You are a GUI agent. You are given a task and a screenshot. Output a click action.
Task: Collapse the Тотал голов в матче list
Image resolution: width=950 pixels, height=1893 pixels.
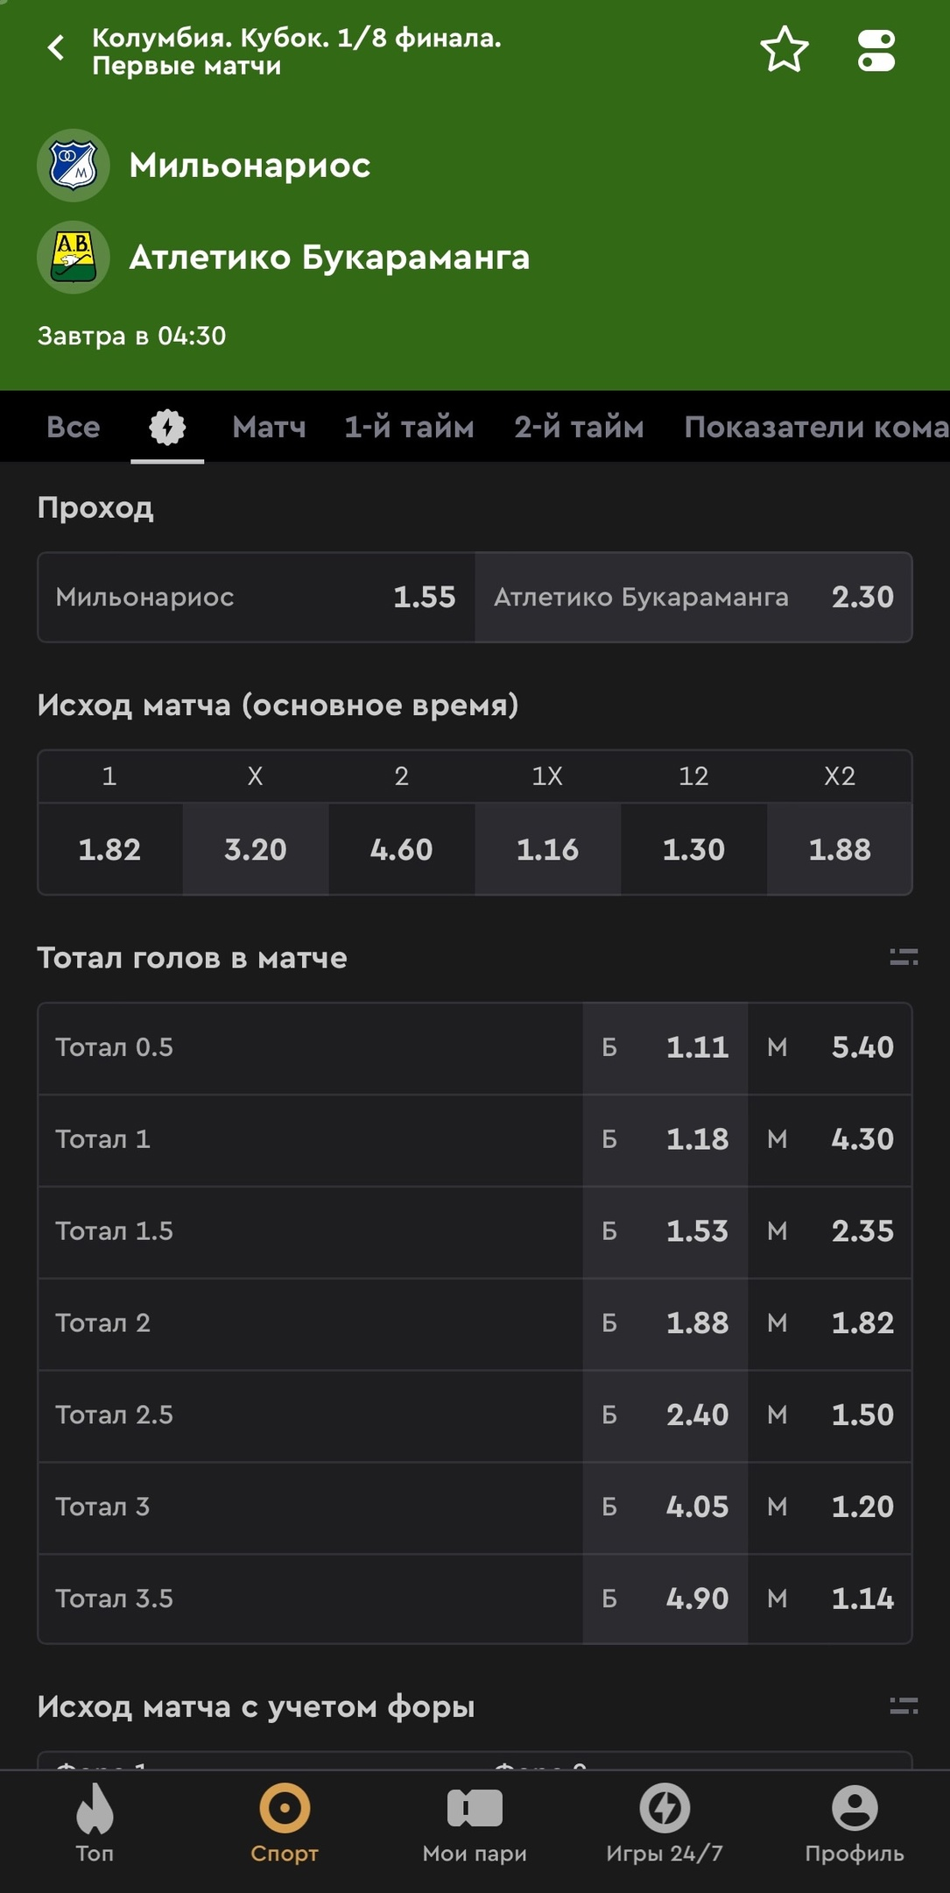tap(904, 957)
